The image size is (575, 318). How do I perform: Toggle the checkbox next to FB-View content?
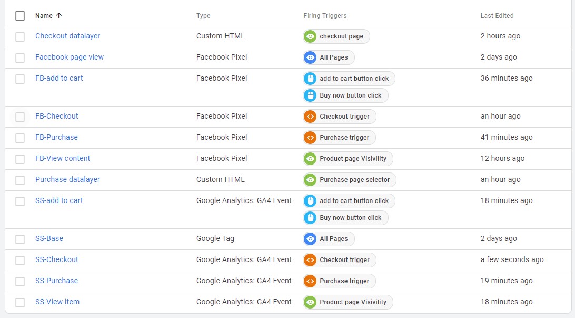coord(20,159)
